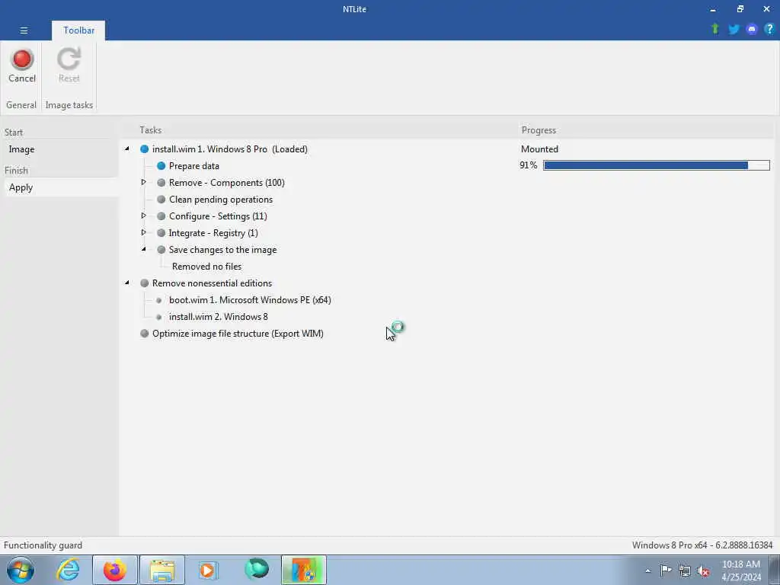Click small dot beside boot.wim 1
Screen dimensions: 780x585
tap(158, 300)
